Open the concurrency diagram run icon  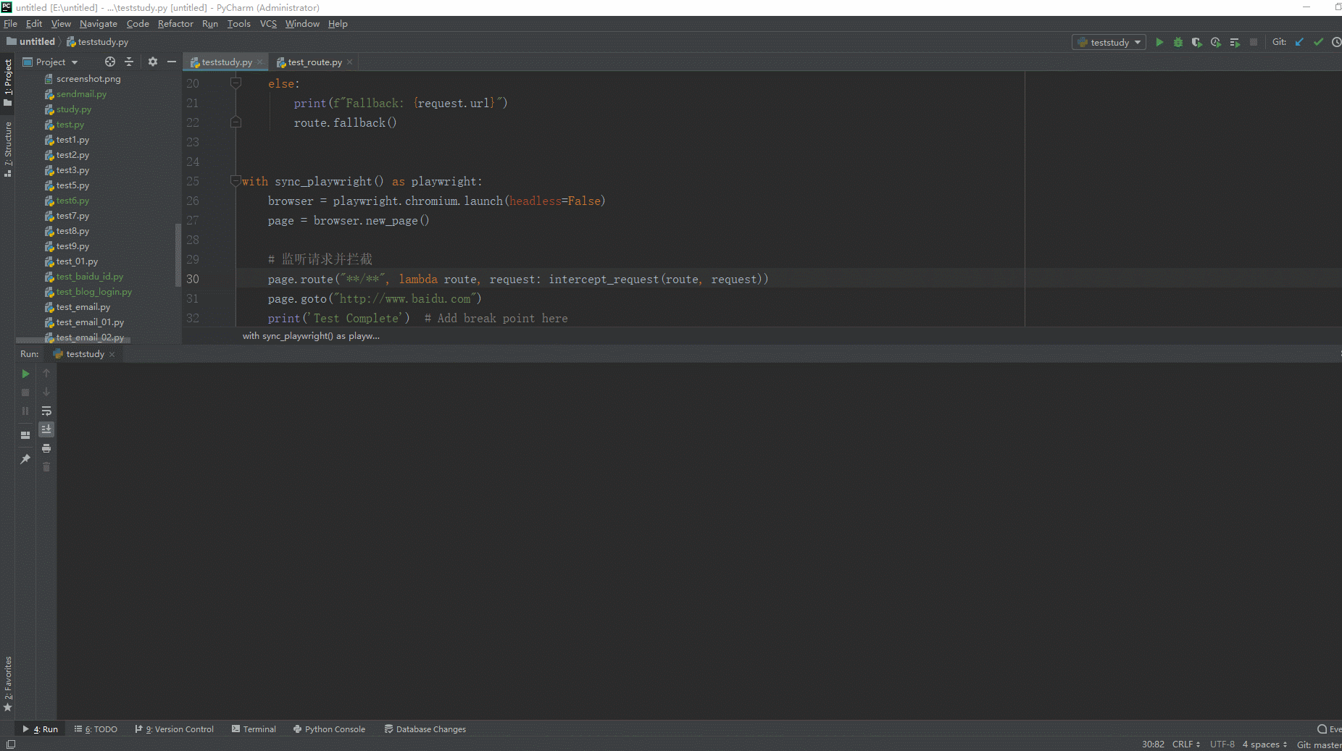click(x=1235, y=42)
